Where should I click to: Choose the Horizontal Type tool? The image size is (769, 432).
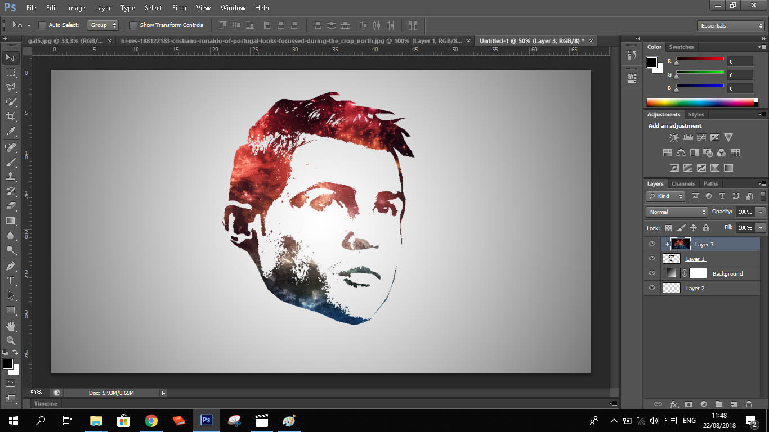11,281
